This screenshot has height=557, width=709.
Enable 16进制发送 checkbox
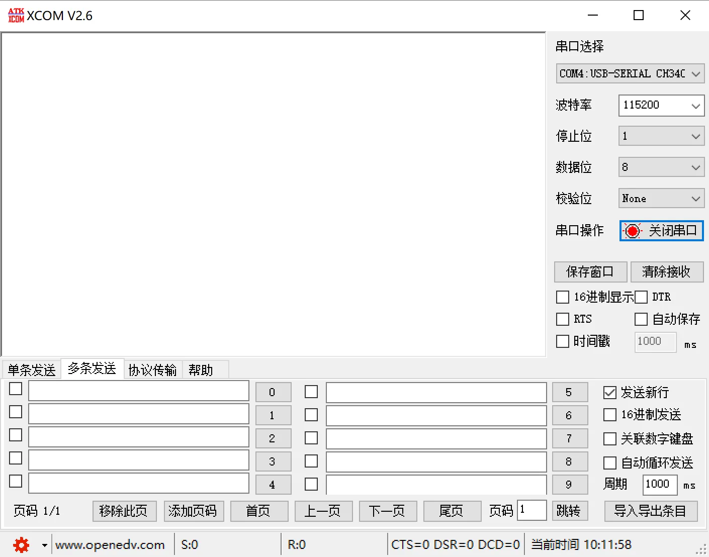pos(610,415)
